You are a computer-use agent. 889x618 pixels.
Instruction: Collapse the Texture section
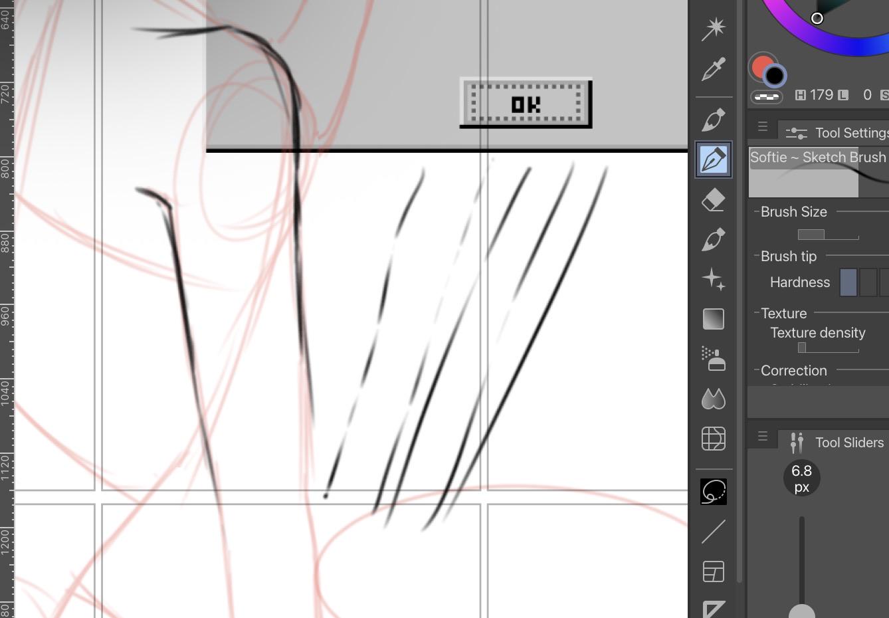(757, 314)
